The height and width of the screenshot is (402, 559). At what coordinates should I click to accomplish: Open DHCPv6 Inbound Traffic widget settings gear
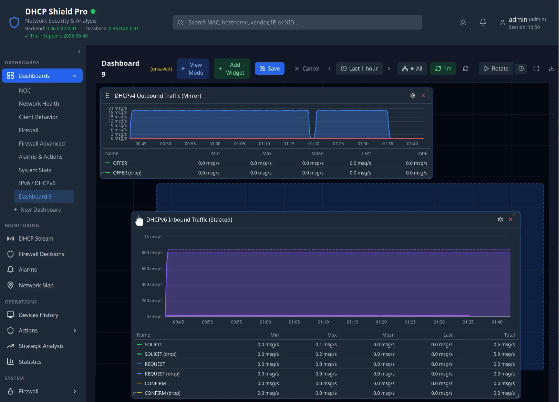pos(500,220)
